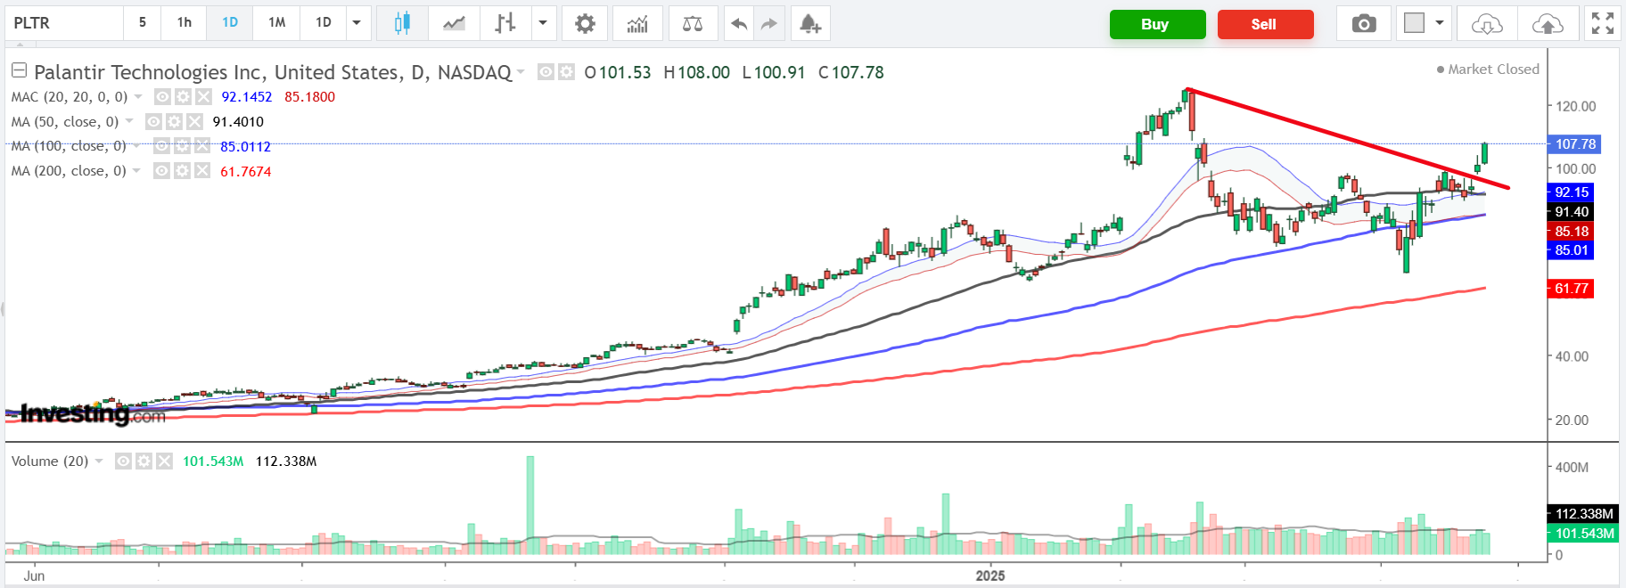Click the 2025 label on time axis
1626x588 pixels.
click(x=990, y=576)
